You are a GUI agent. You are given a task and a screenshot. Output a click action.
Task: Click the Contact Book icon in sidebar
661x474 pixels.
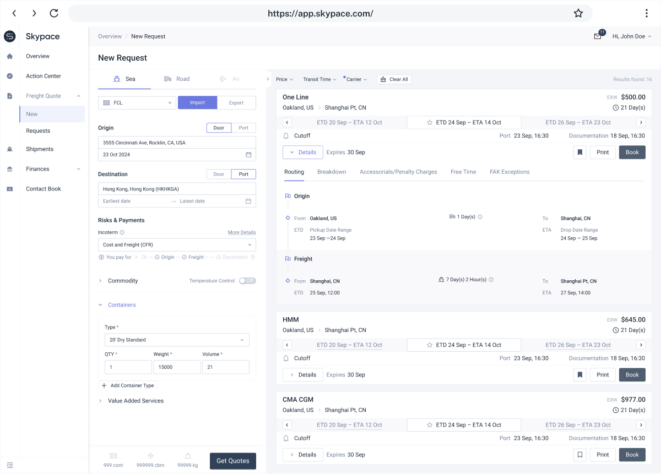[10, 189]
